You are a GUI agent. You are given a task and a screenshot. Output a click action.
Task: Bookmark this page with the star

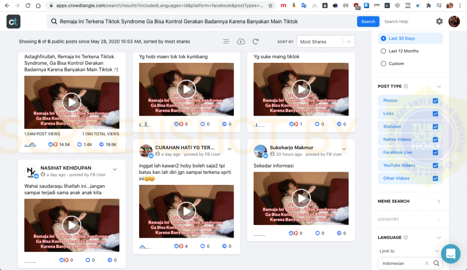pos(270,5)
